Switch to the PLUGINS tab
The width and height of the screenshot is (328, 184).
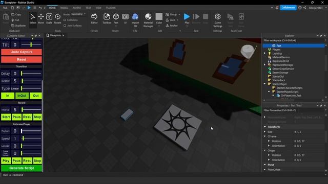coord(111,8)
